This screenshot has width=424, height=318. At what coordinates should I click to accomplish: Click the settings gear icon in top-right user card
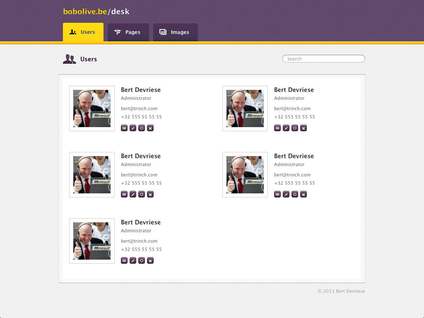[295, 128]
